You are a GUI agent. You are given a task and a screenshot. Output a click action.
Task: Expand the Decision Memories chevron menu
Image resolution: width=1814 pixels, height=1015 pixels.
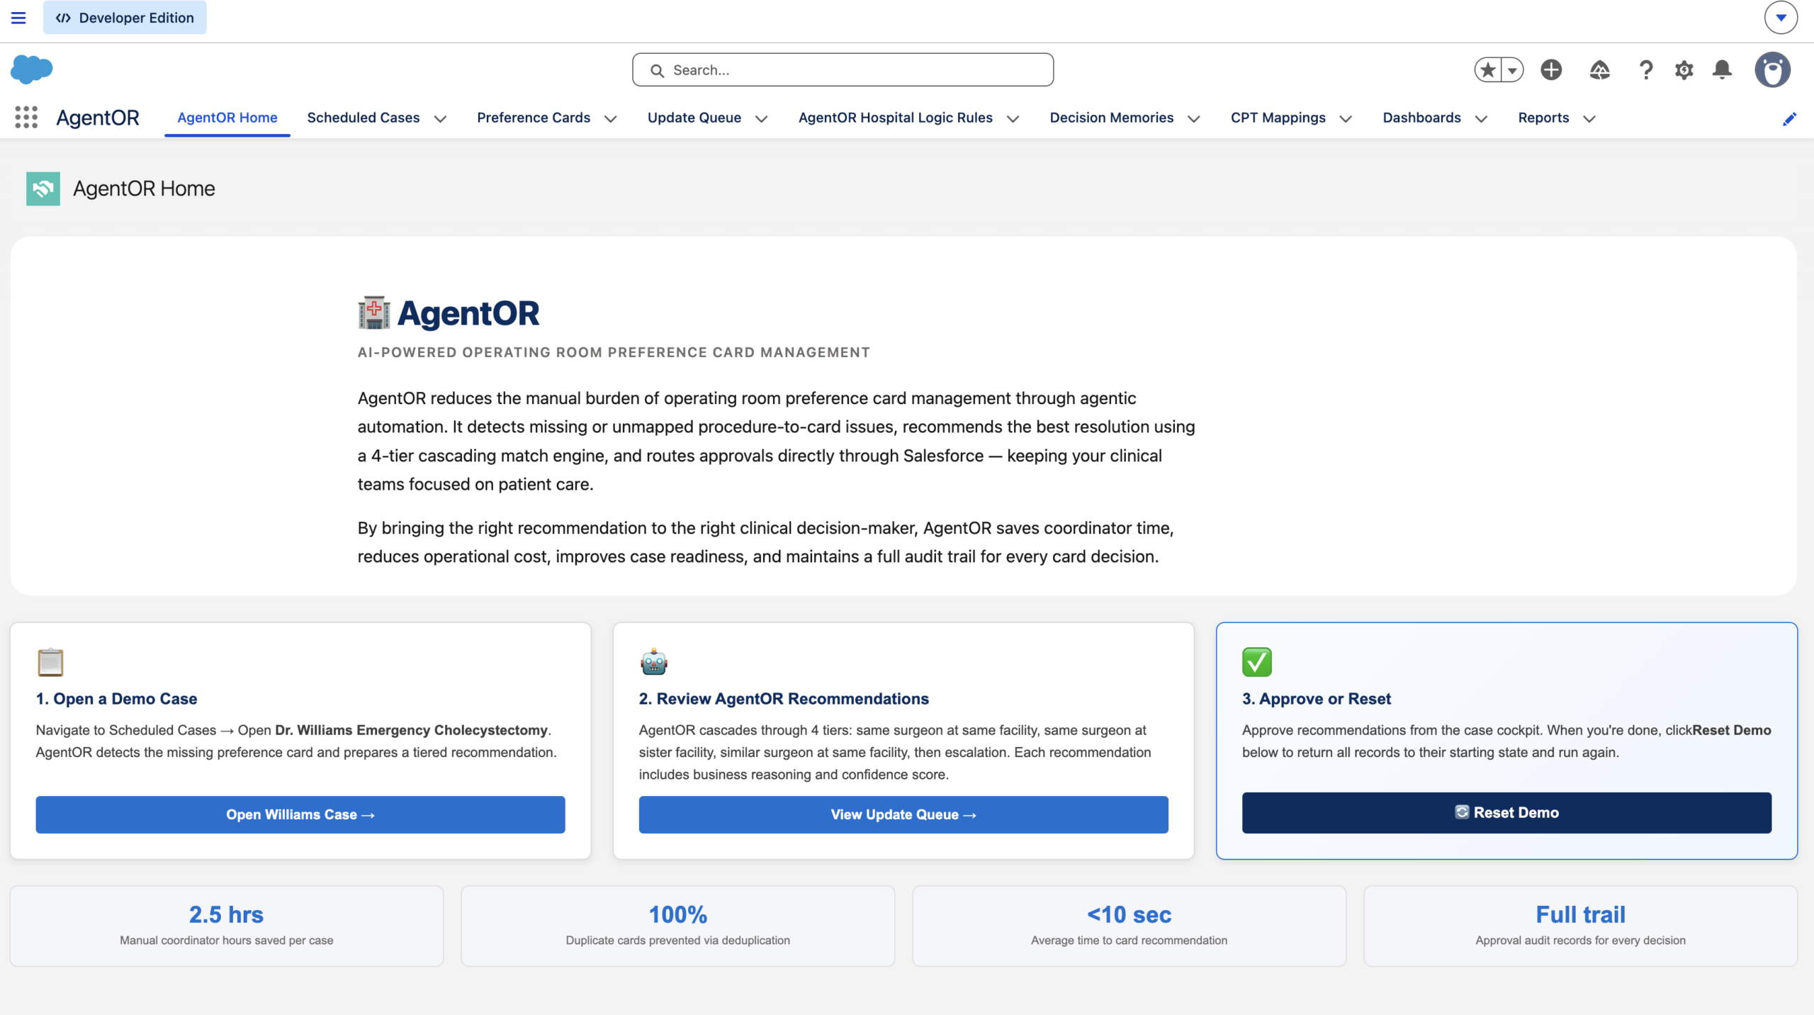tap(1193, 118)
